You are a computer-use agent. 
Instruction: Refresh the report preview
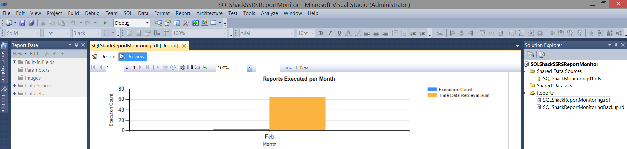click(x=173, y=67)
